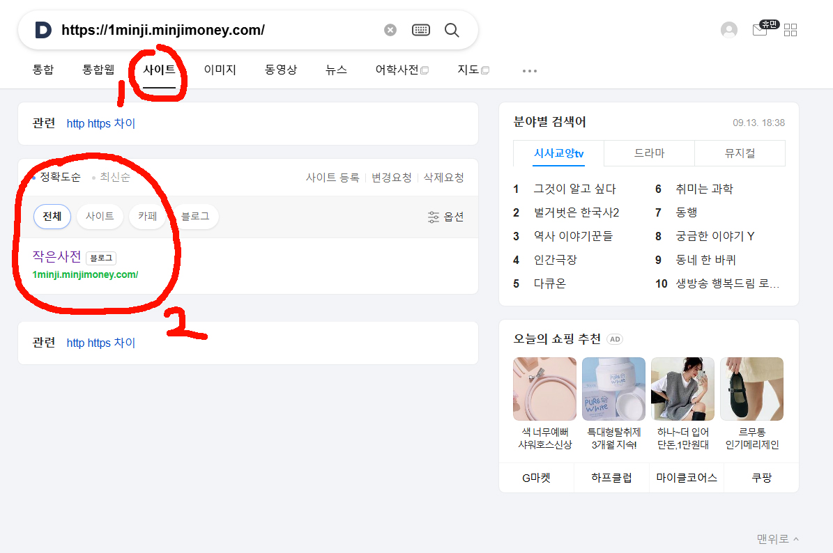Open the Daum services grid icon
The height and width of the screenshot is (553, 833).
click(790, 30)
